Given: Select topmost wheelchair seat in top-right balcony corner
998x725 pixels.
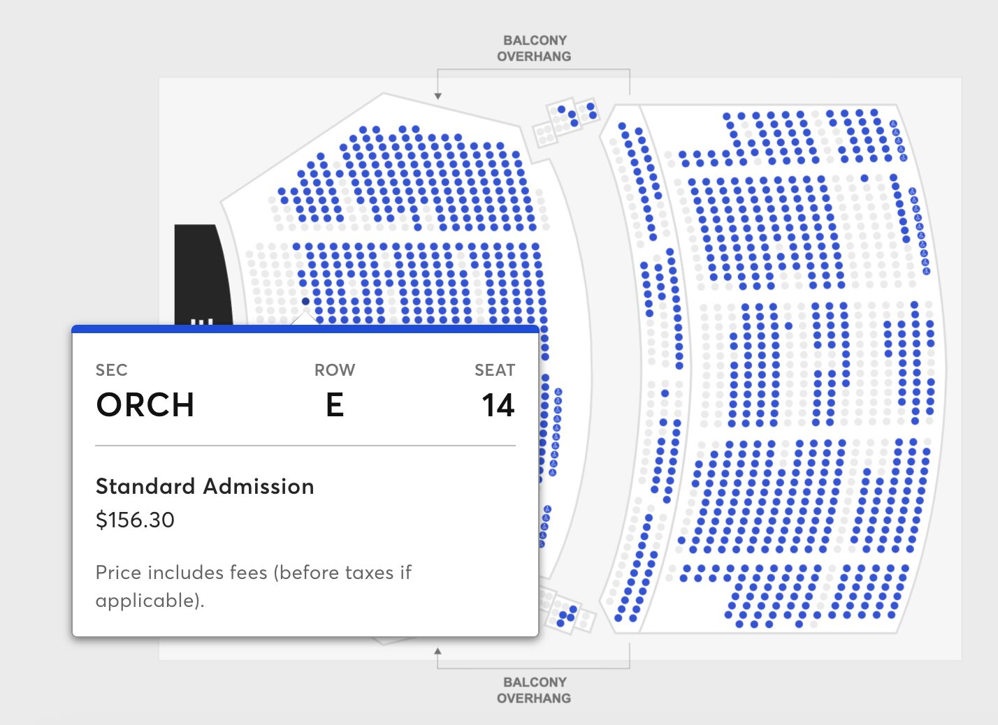Looking at the screenshot, I should pos(893,124).
